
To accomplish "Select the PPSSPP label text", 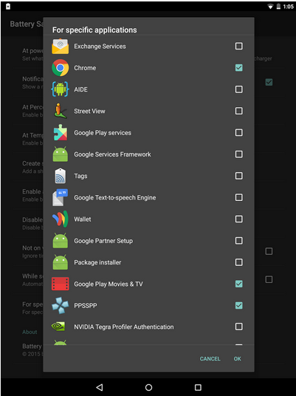I will [x=86, y=306].
